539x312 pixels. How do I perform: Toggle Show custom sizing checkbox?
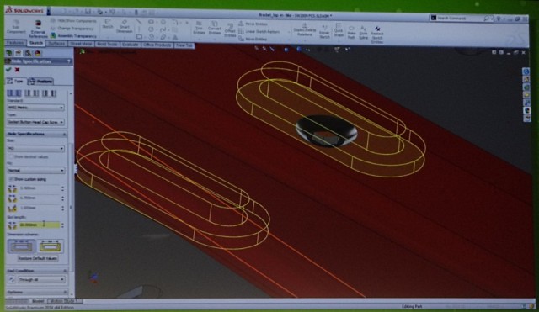click(11, 179)
